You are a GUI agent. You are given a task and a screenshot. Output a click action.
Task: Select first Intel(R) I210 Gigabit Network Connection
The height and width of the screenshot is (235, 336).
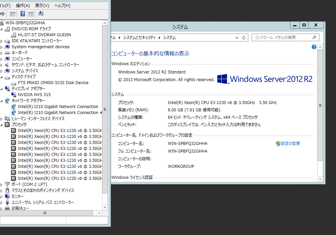click(x=58, y=107)
